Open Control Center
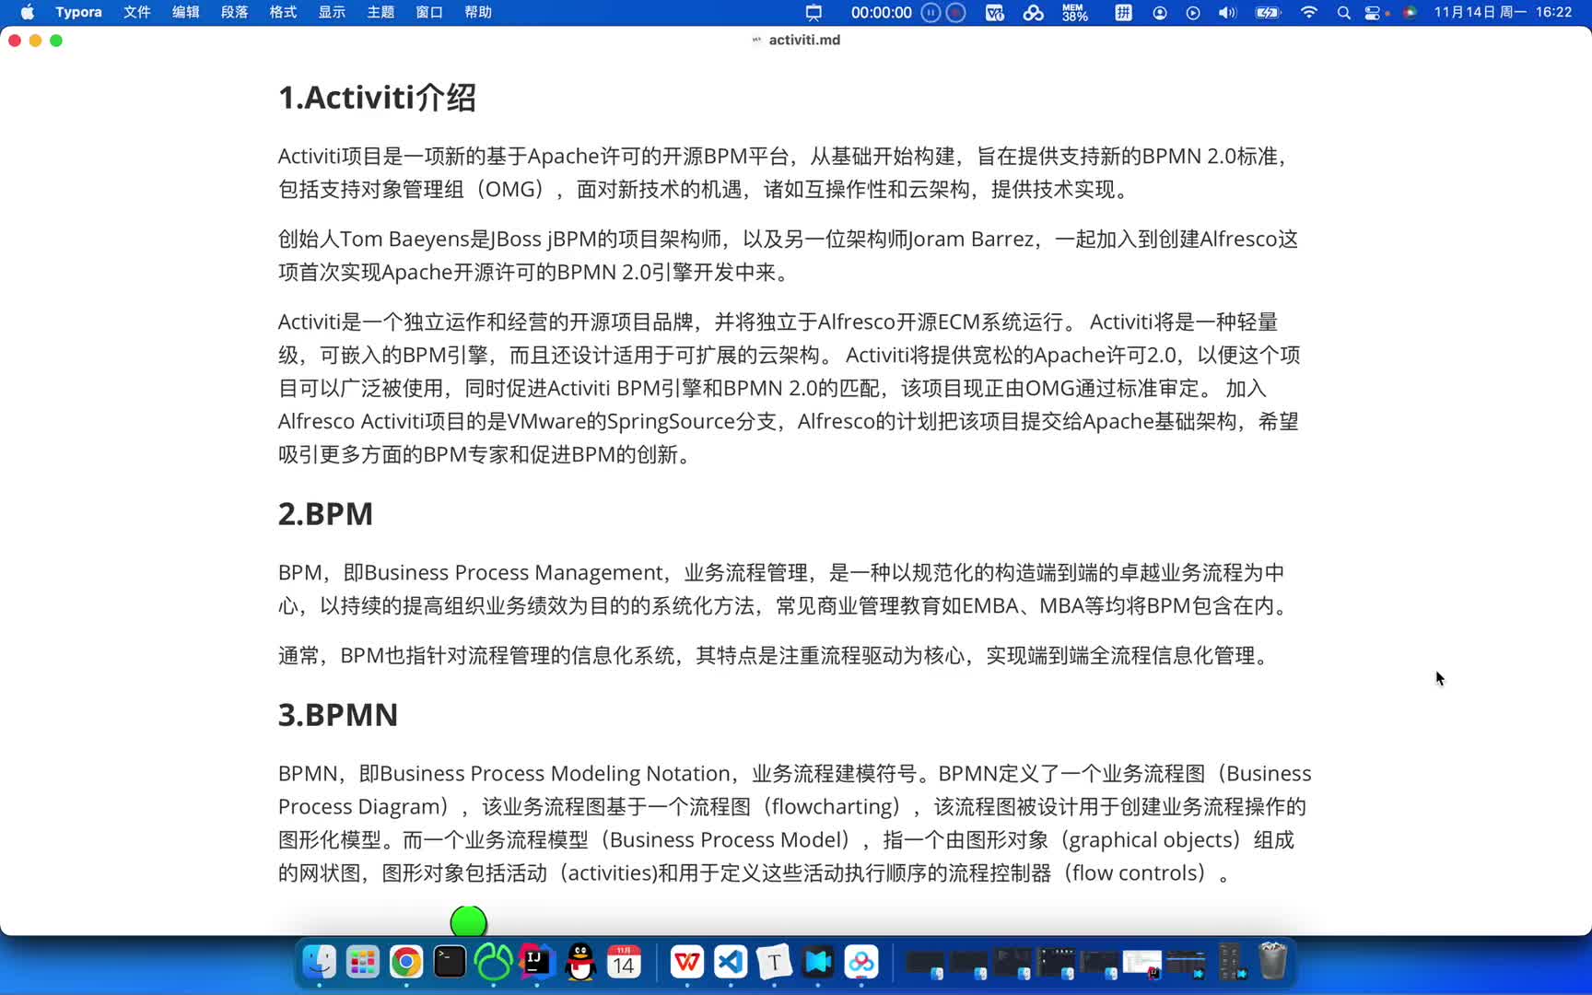Screen dimensions: 1592x995 pos(1373,12)
